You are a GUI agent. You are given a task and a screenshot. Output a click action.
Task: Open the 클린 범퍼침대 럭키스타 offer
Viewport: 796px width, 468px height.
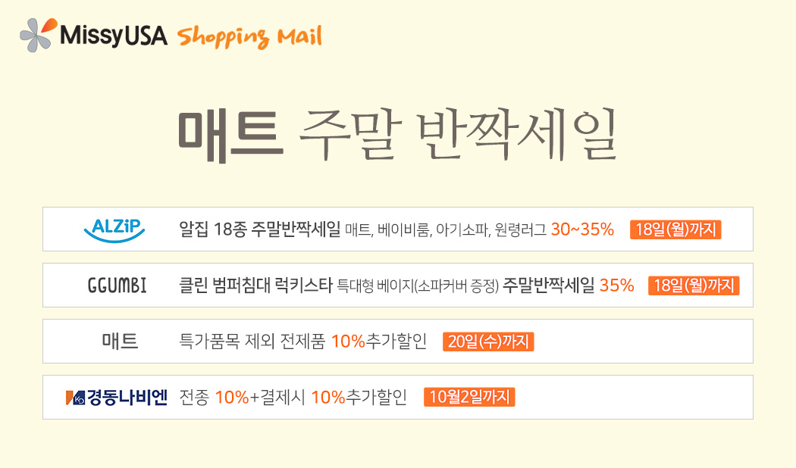tap(255, 285)
